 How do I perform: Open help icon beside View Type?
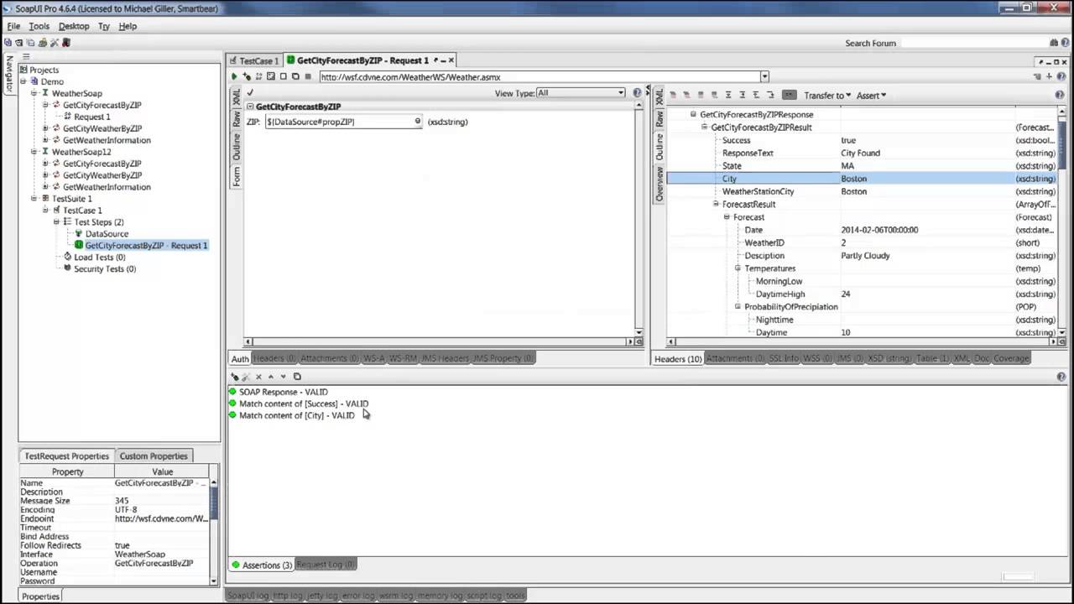637,93
